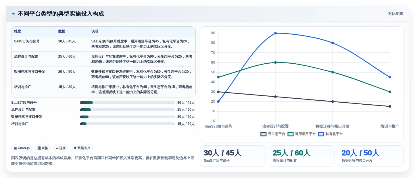Click the title 不同平台类型的典型实施投入构成
Viewport: 415px width, 178px height.
coord(61,14)
